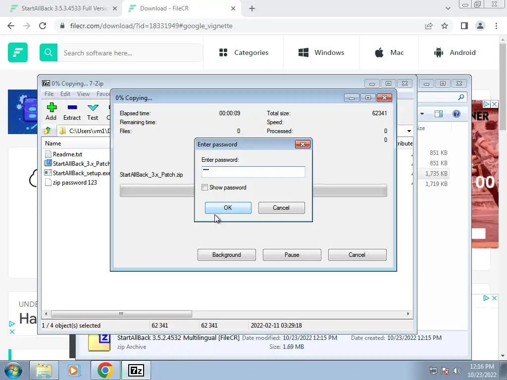Select the Download - FileCR tab
The image size is (507, 380).
[x=182, y=8]
